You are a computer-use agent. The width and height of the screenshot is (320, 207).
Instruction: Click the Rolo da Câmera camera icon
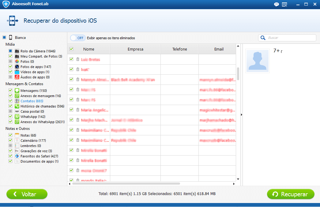[x=17, y=51]
